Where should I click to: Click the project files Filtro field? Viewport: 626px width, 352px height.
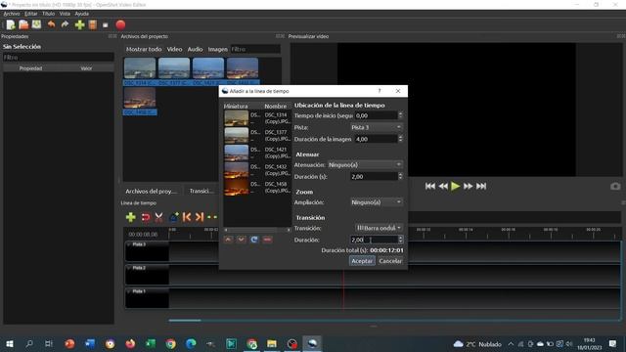(x=255, y=49)
